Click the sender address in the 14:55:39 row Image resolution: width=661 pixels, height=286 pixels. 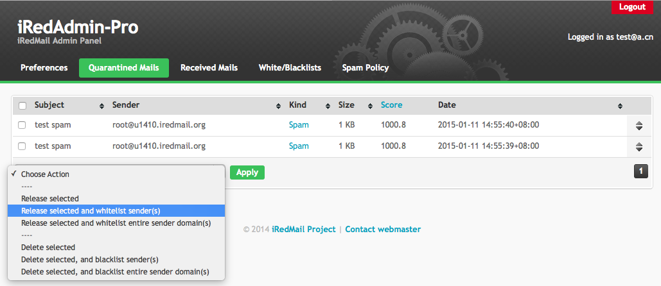(159, 146)
